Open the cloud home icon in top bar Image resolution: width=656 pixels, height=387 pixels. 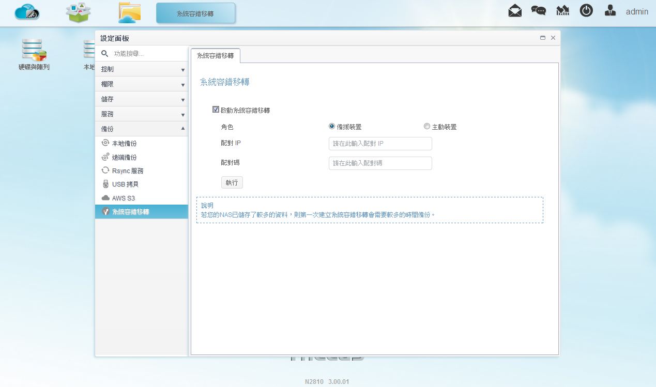click(27, 12)
